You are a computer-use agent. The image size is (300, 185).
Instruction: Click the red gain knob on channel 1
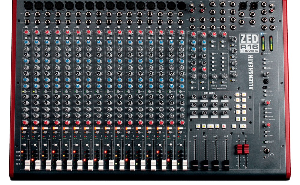[26, 32]
